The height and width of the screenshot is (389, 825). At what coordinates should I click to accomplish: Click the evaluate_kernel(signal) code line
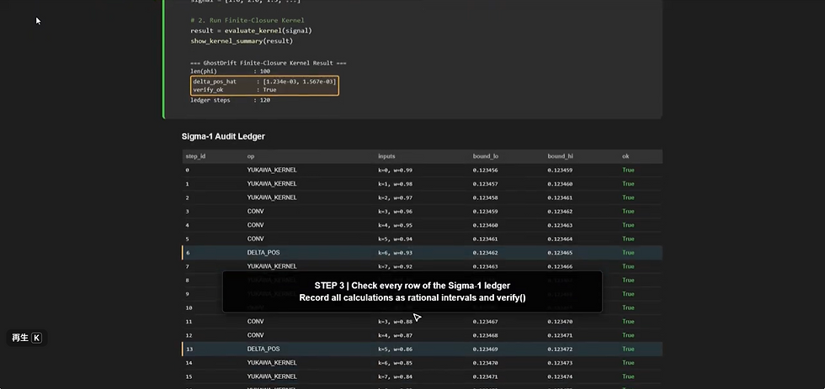click(x=251, y=30)
